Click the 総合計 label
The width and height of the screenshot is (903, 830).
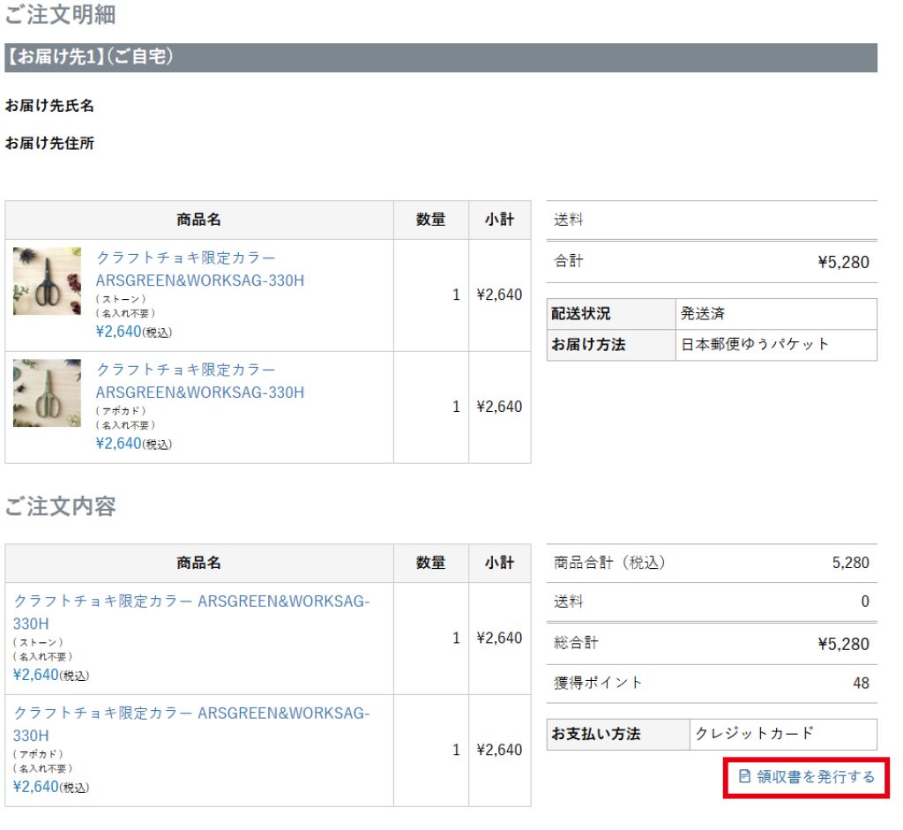tap(576, 643)
